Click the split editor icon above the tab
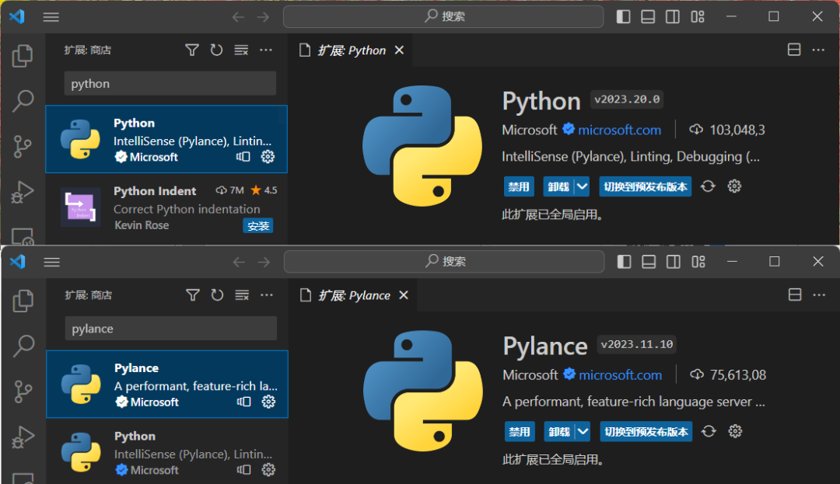Image resolution: width=840 pixels, height=484 pixels. [793, 49]
